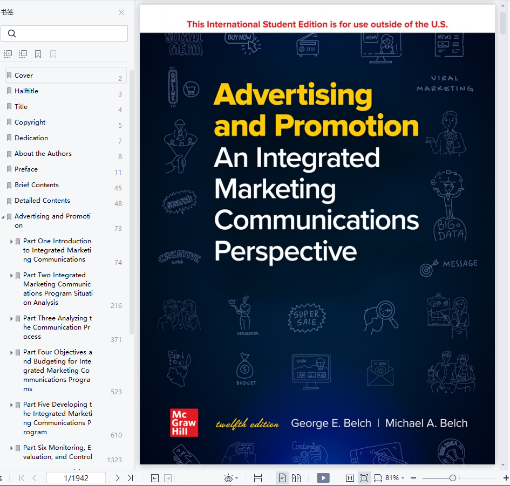Go forward to the next view
This screenshot has height=486, width=510.
point(168,478)
